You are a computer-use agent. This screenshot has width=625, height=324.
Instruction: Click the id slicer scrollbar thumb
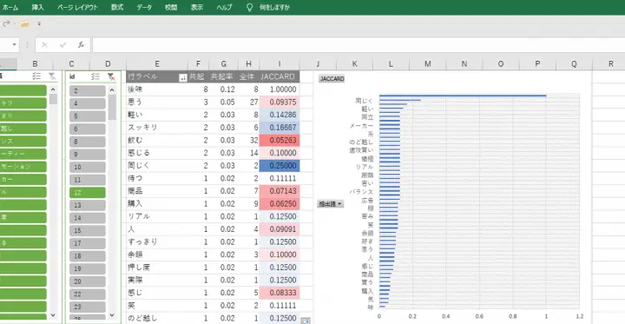tap(112, 108)
